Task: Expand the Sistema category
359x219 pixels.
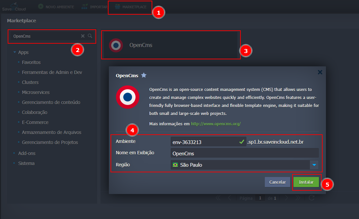Action: (x=26, y=163)
